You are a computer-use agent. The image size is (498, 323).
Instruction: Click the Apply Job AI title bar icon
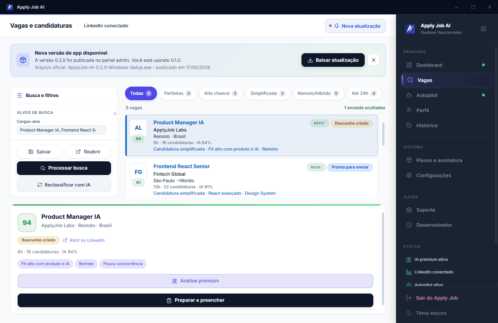click(10, 7)
